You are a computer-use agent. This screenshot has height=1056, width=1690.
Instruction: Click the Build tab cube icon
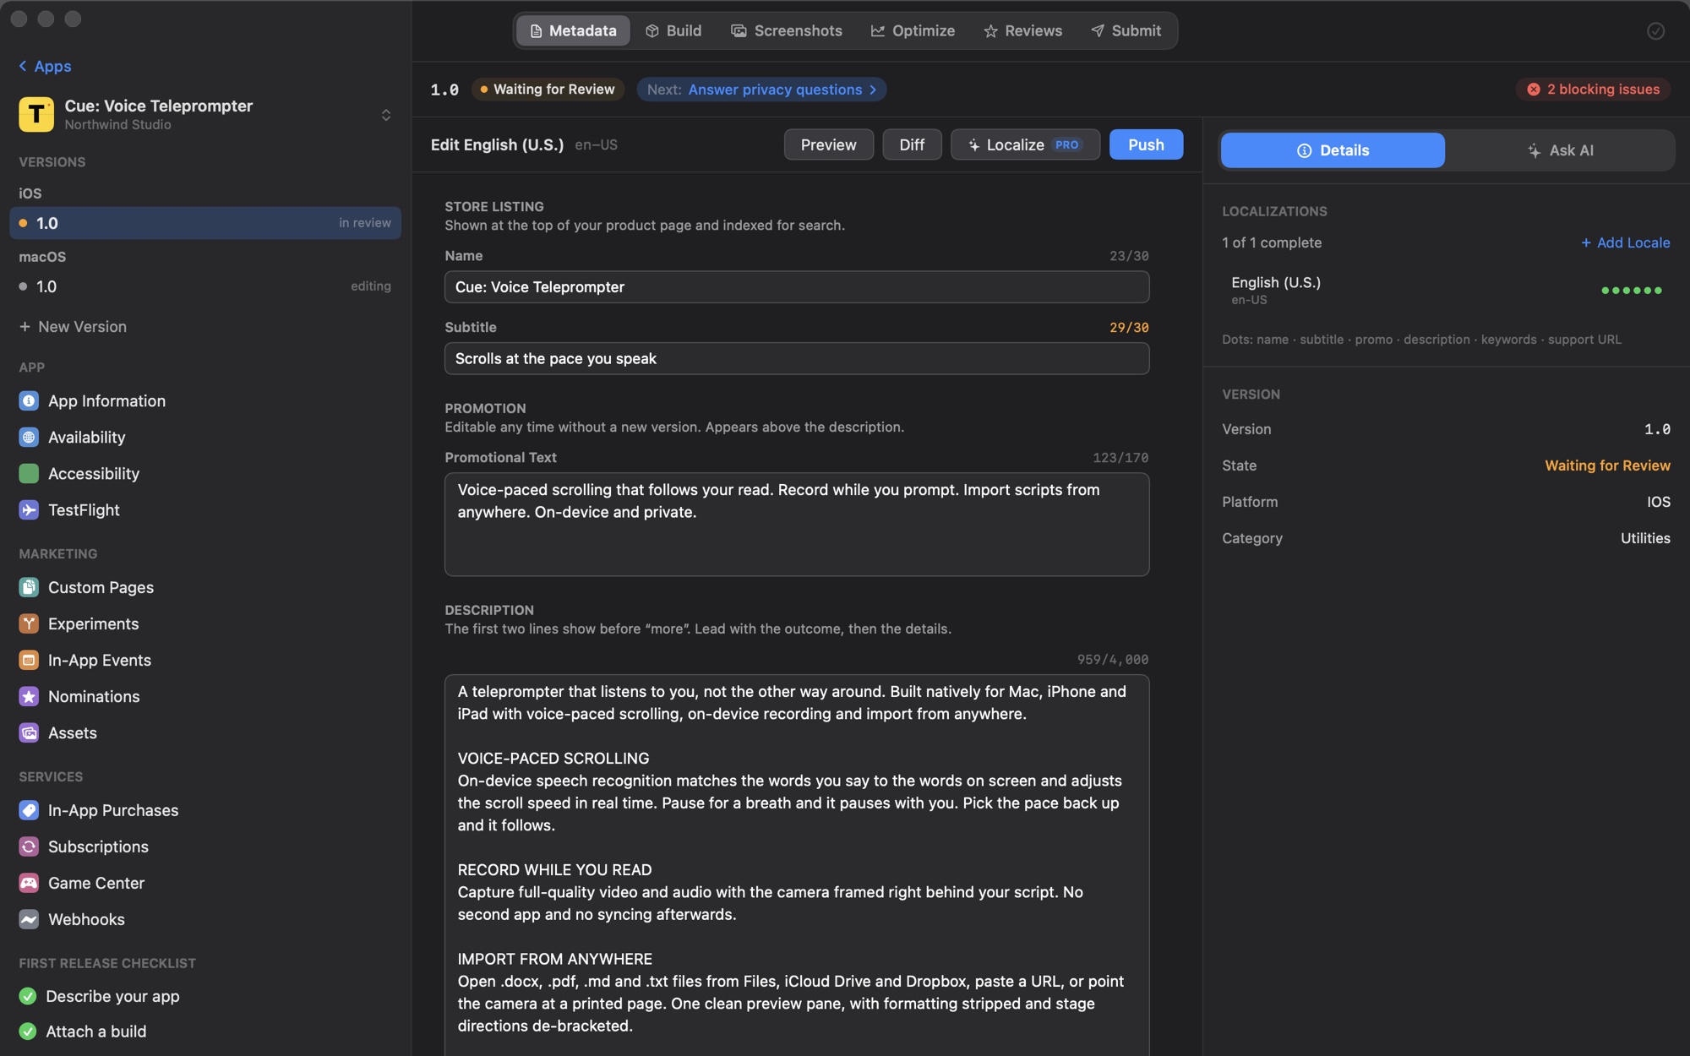click(652, 30)
